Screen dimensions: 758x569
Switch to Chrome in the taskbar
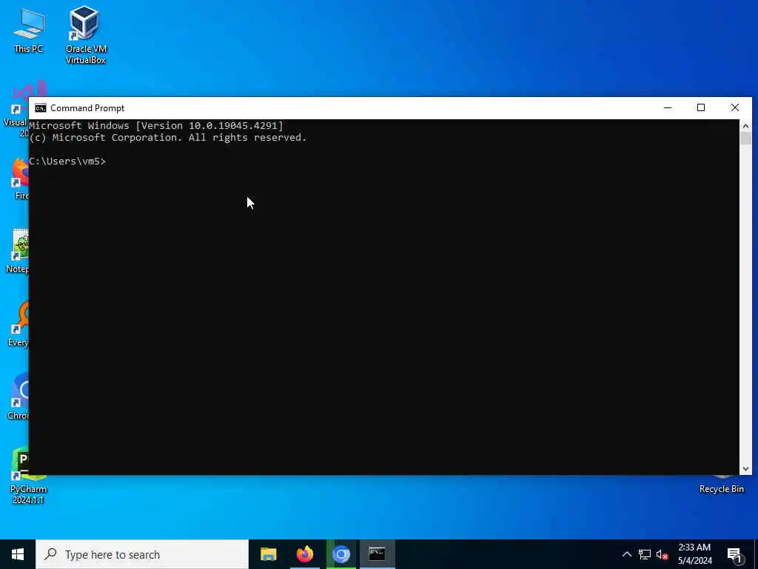[x=341, y=554]
